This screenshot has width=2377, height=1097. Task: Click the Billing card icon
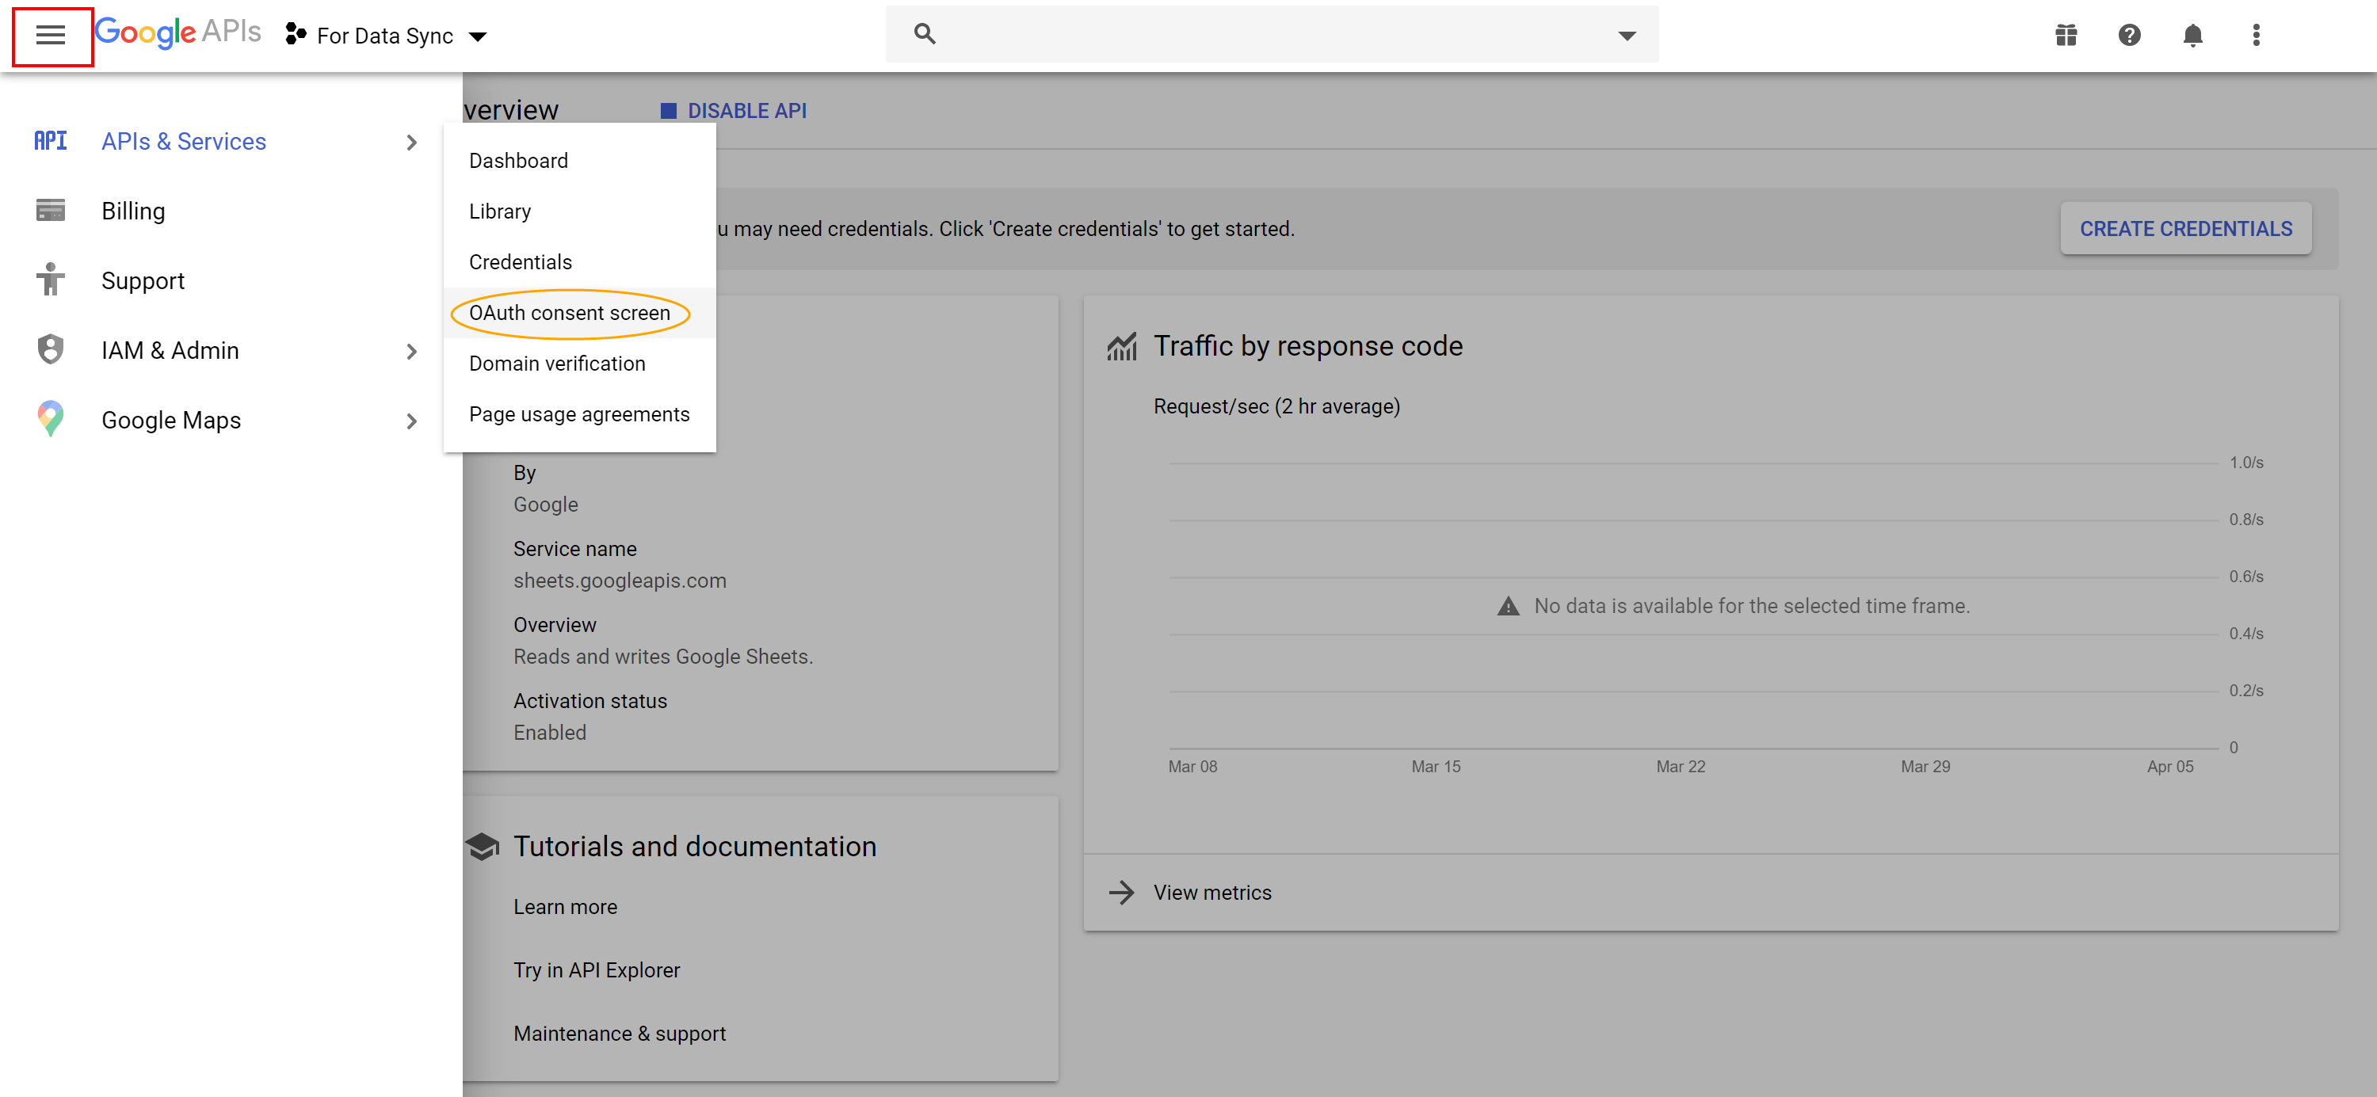coord(51,211)
